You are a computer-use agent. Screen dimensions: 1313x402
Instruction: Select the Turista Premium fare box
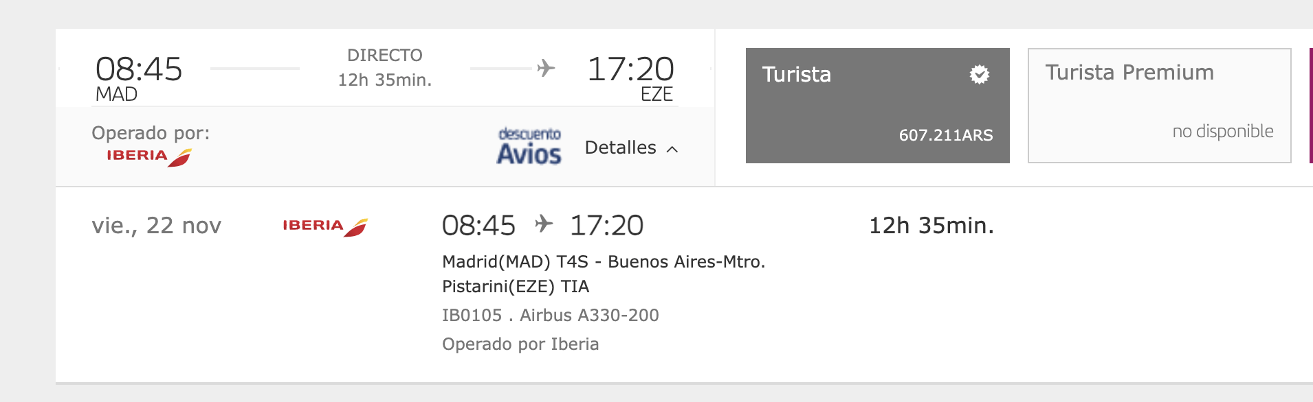point(1159,105)
